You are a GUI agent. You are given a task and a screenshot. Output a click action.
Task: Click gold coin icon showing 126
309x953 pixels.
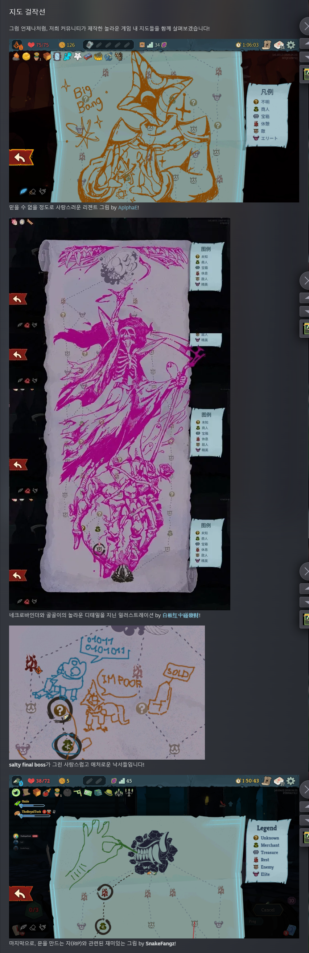[62, 45]
